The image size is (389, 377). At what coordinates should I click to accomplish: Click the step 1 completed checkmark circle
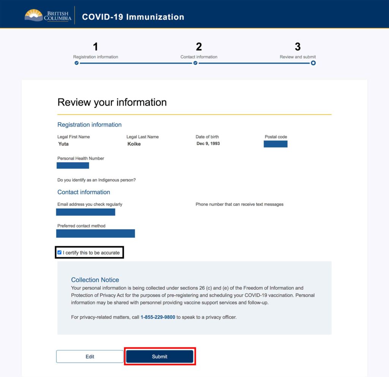(77, 63)
